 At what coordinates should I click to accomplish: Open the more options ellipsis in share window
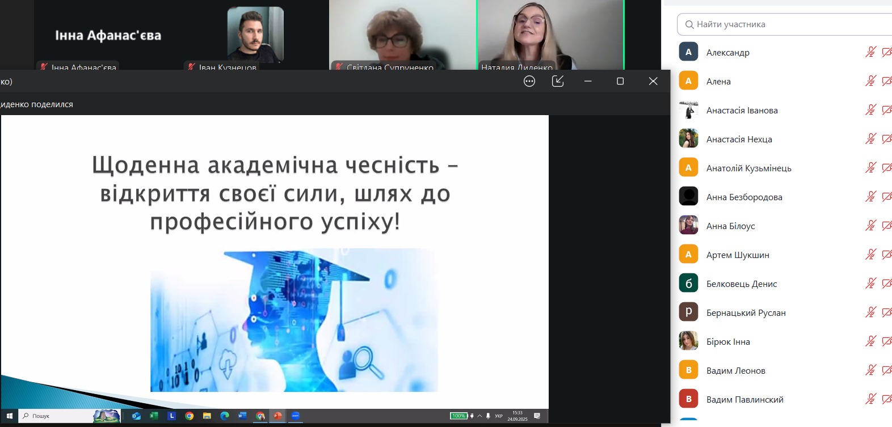529,81
